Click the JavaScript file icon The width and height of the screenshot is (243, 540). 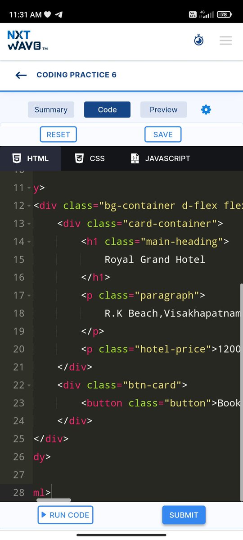pyautogui.click(x=135, y=158)
